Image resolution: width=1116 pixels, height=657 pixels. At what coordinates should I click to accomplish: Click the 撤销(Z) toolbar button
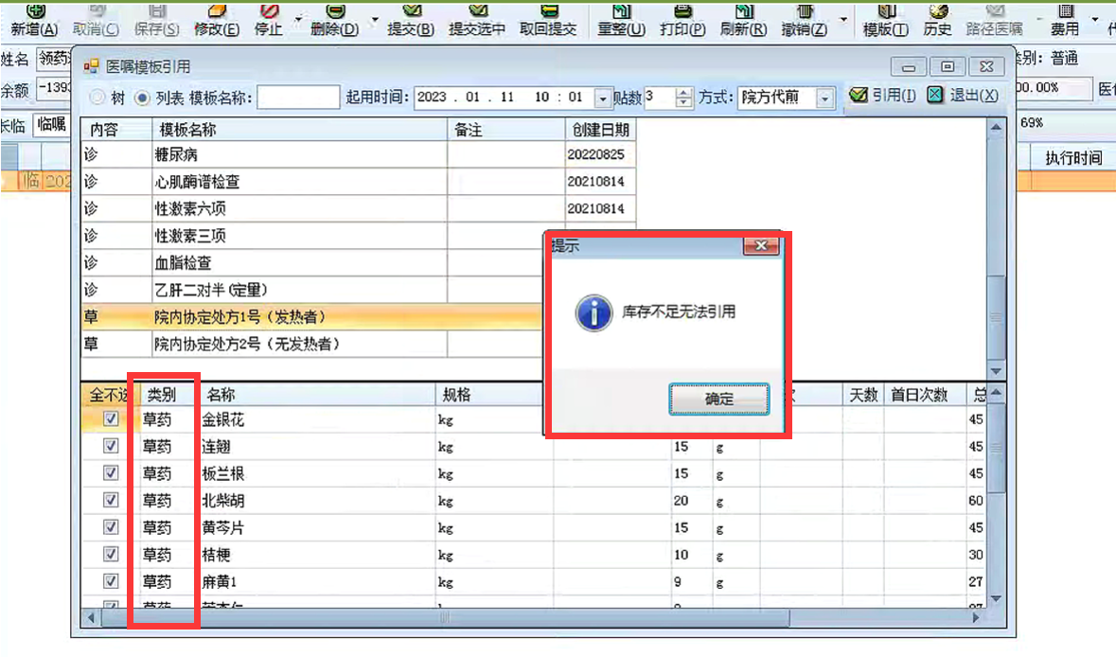click(805, 20)
